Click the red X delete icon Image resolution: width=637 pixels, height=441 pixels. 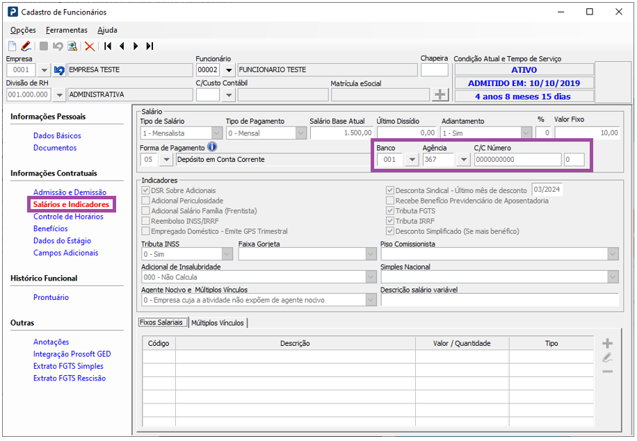click(x=90, y=47)
